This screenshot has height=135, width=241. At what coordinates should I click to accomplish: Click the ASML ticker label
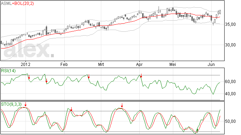pos(6,3)
